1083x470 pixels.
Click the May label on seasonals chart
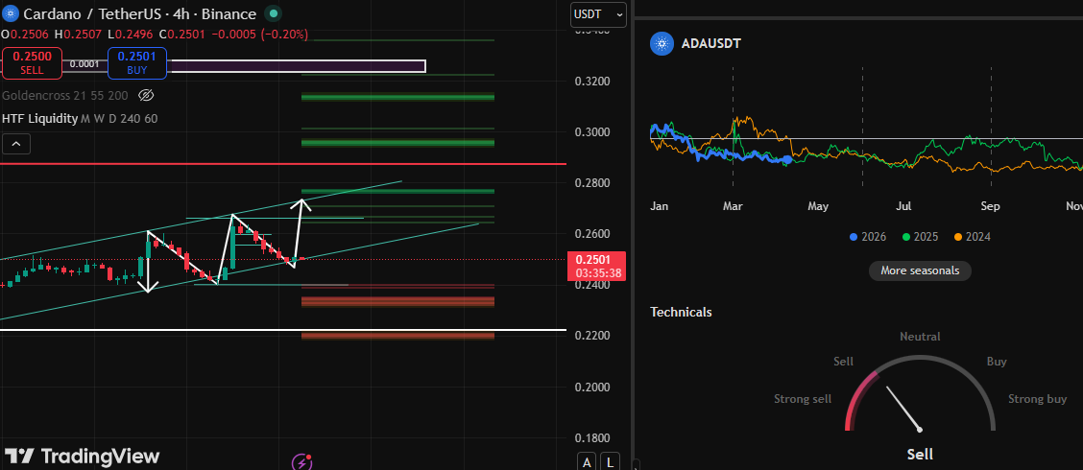(818, 206)
